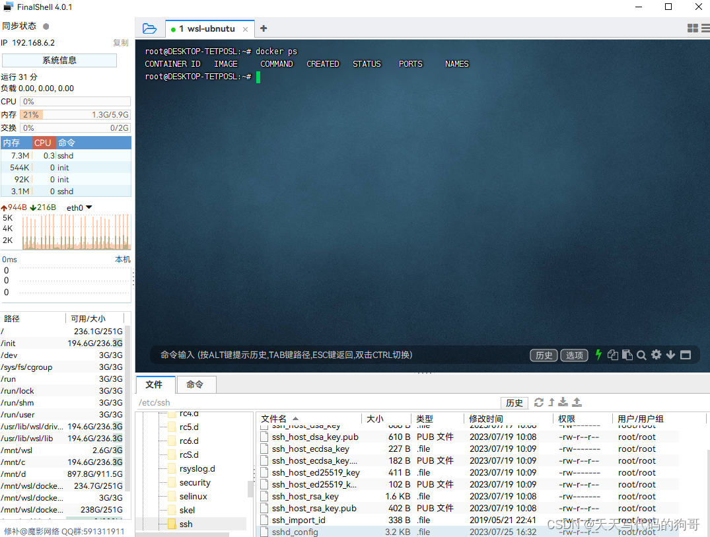Select the /mnt/d disk row

[62, 474]
